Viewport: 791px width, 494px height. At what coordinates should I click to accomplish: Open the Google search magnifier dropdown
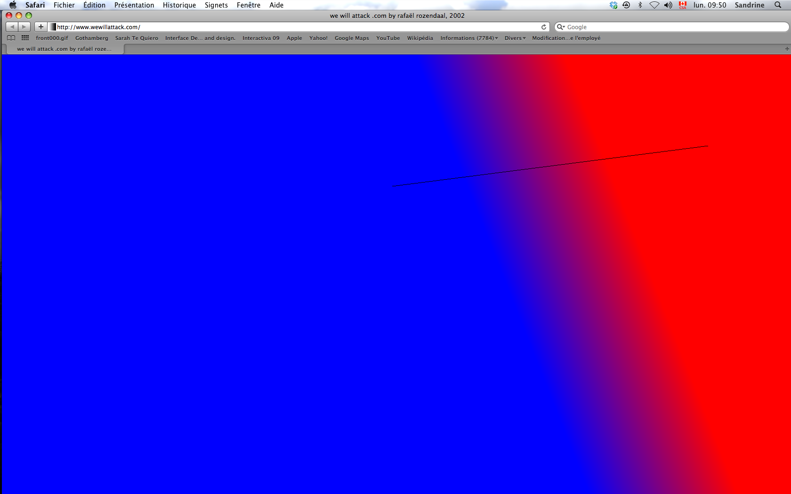click(x=561, y=27)
